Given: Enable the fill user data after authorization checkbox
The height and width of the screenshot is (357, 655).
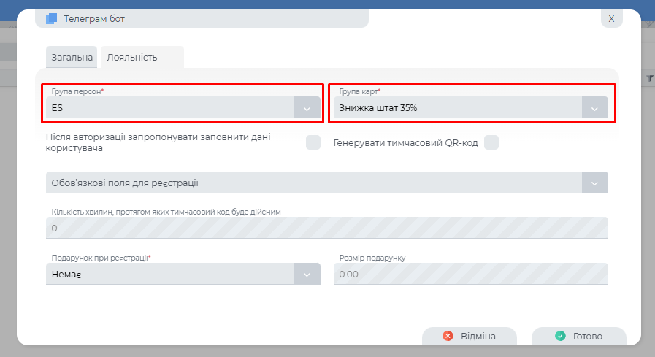Looking at the screenshot, I should coord(313,142).
